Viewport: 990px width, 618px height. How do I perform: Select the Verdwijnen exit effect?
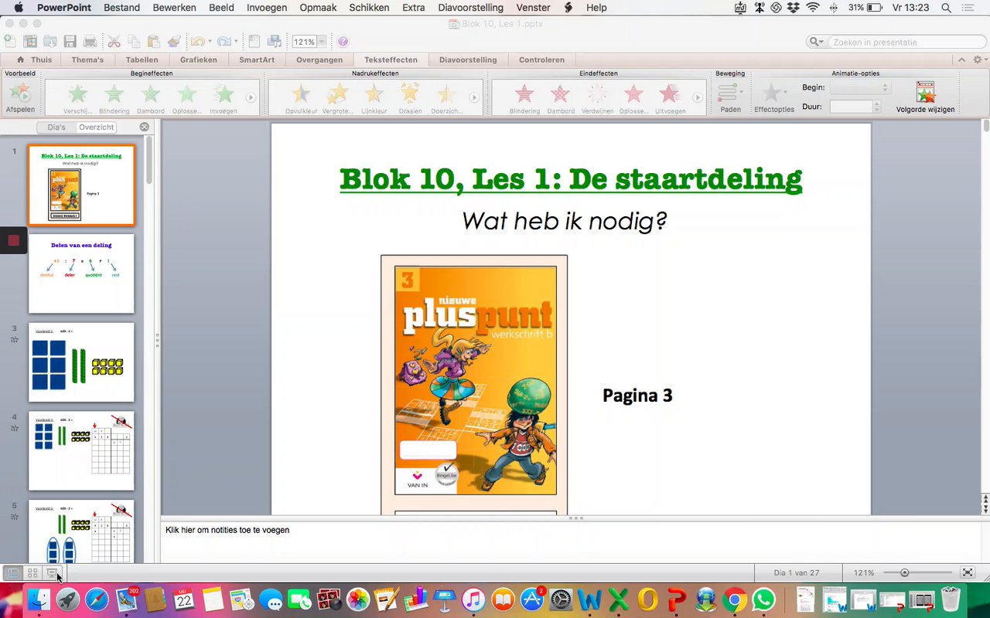[596, 94]
